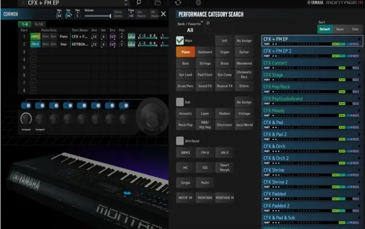The height and width of the screenshot is (229, 365).
Task: Star the CFX Stage performance
Action: click(359, 74)
